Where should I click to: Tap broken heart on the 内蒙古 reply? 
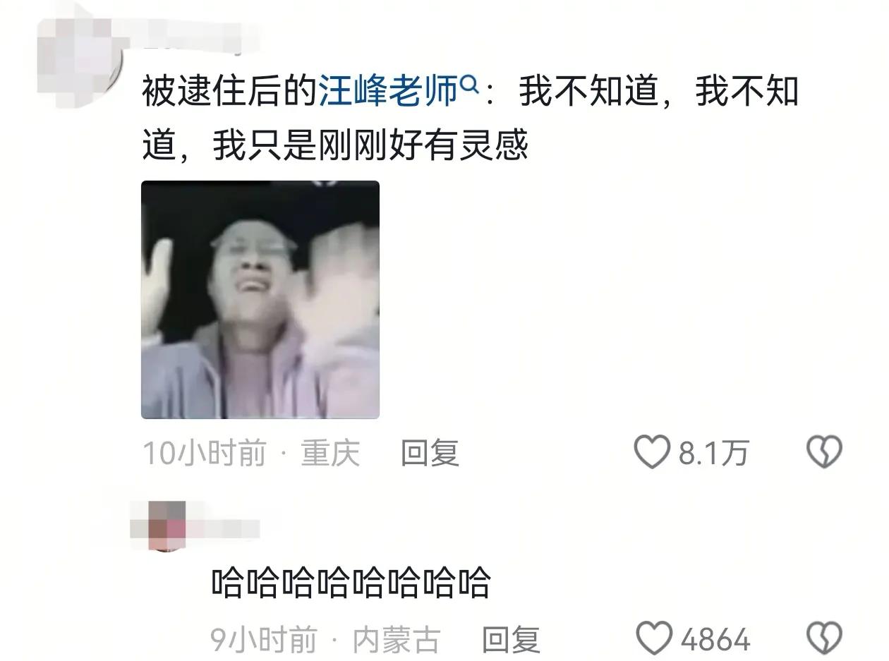tap(824, 638)
